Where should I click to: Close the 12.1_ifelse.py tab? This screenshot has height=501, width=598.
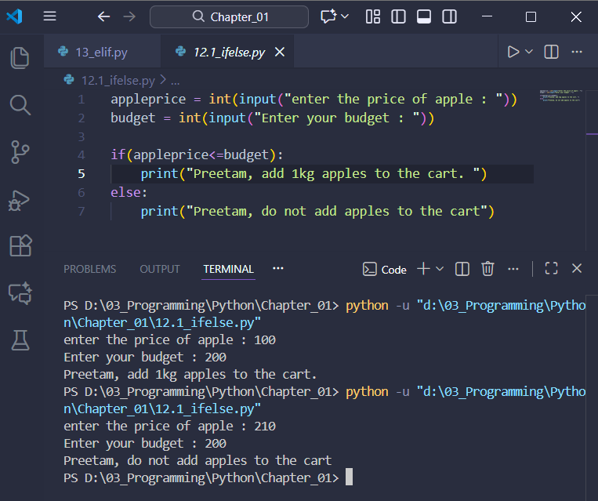[280, 52]
